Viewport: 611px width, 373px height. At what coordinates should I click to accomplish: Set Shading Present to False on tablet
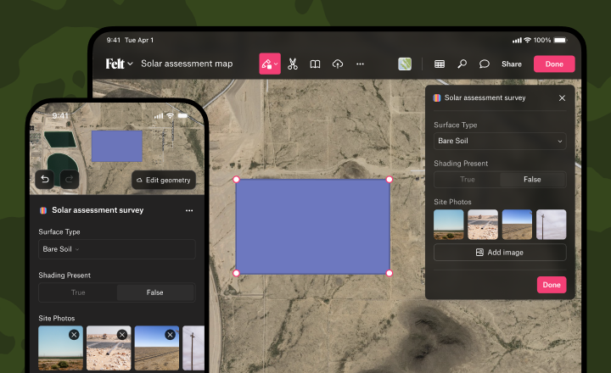[x=532, y=180]
